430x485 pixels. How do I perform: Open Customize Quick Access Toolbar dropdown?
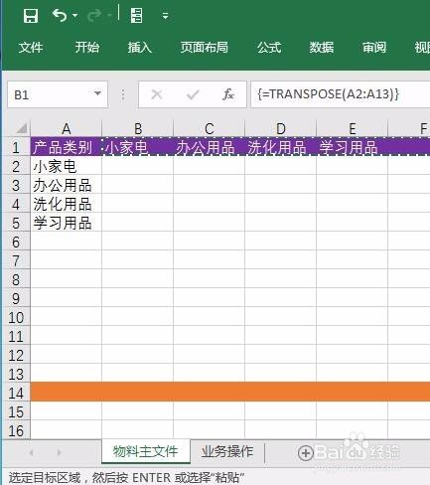tap(165, 15)
